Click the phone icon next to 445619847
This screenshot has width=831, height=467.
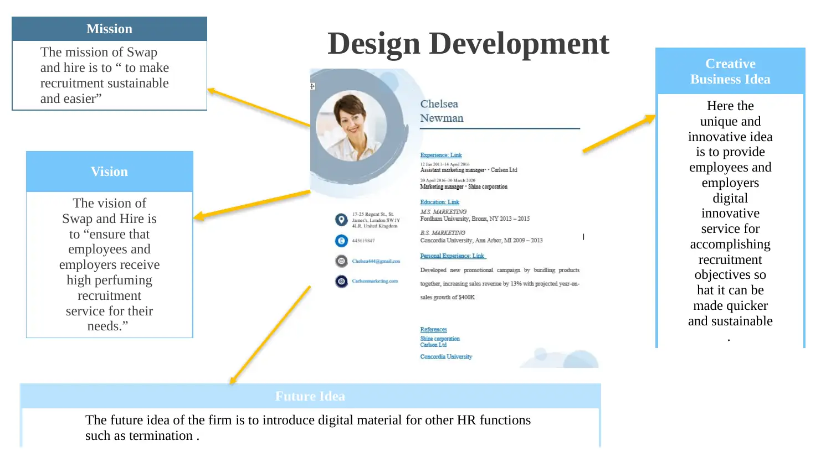coord(341,241)
